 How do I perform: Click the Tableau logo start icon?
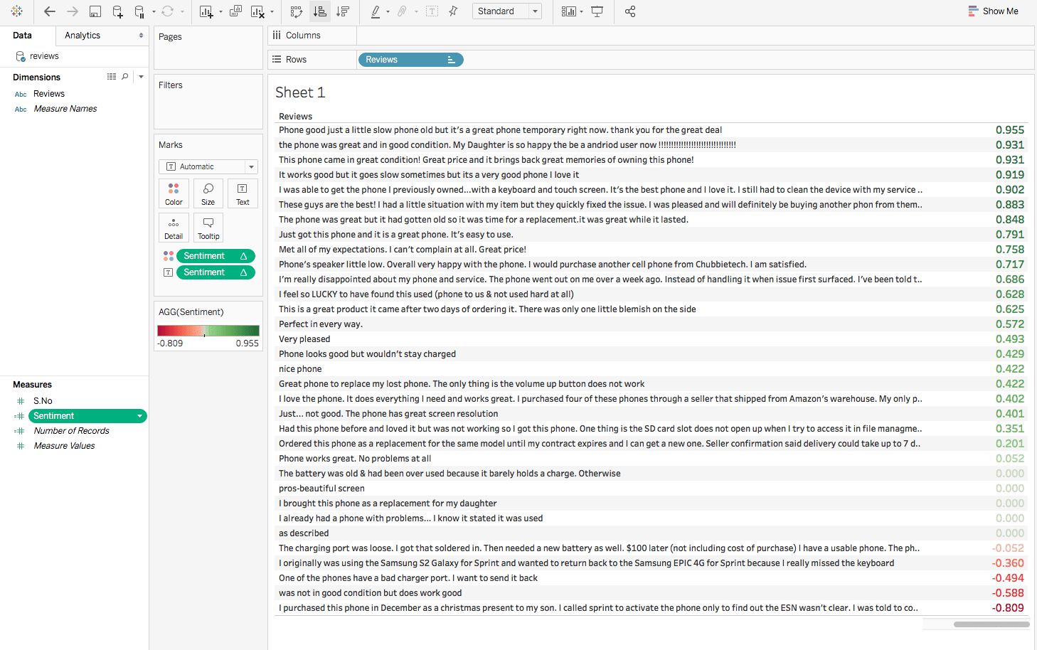click(17, 11)
